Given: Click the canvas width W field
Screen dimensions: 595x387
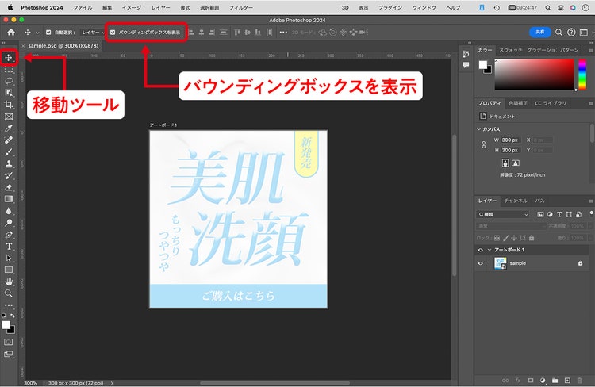Looking at the screenshot, I should pyautogui.click(x=511, y=140).
